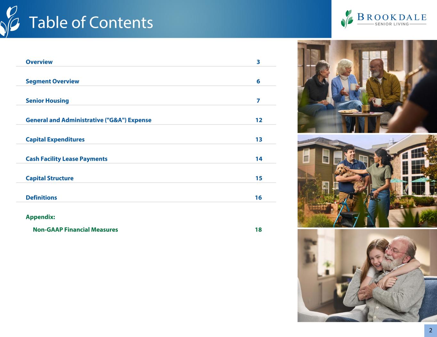Jump to the Capital Expenditures section
Screen dimensions: 437x337
[55, 140]
